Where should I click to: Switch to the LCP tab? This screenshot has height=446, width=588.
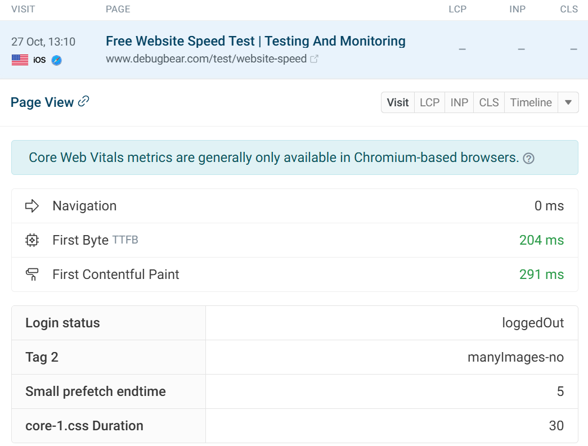429,102
